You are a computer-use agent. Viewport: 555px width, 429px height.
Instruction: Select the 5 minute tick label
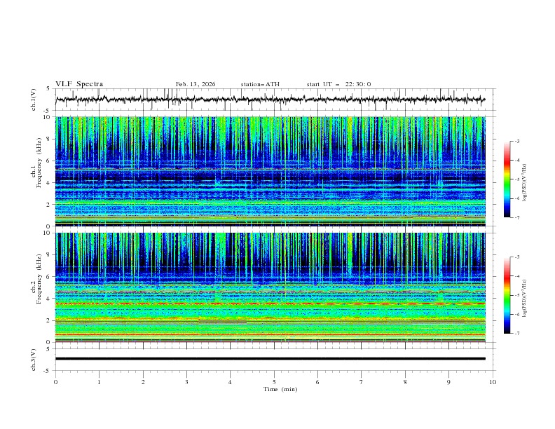click(274, 382)
